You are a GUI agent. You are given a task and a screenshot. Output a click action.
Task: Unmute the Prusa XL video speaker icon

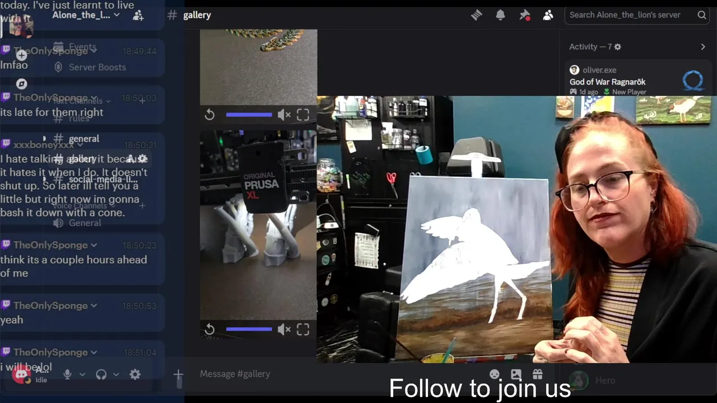[x=284, y=330]
